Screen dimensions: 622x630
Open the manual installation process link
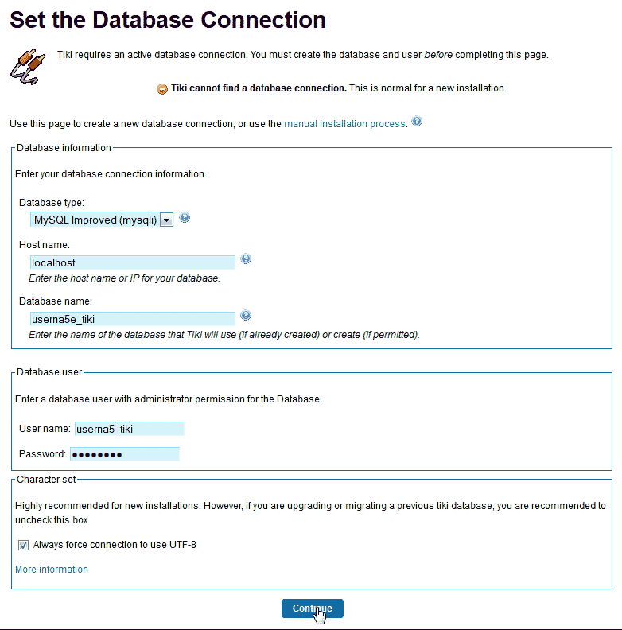[345, 124]
